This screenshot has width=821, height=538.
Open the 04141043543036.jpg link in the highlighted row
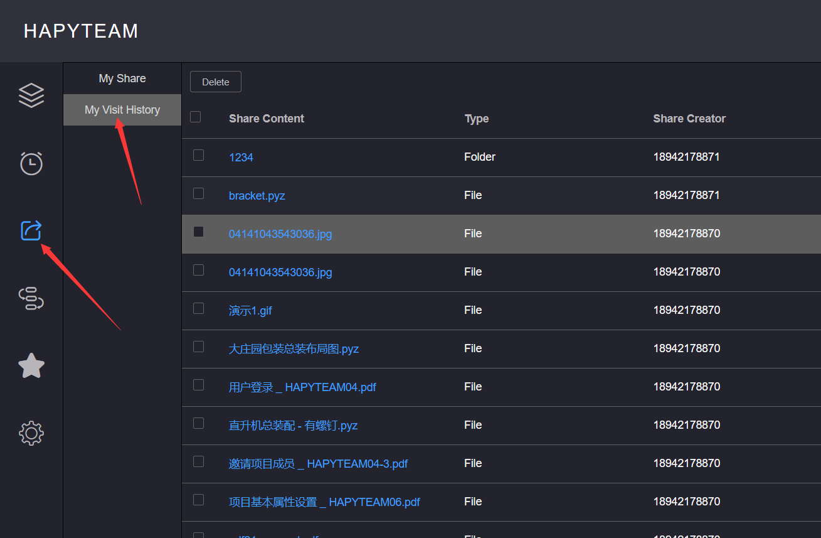(x=280, y=234)
